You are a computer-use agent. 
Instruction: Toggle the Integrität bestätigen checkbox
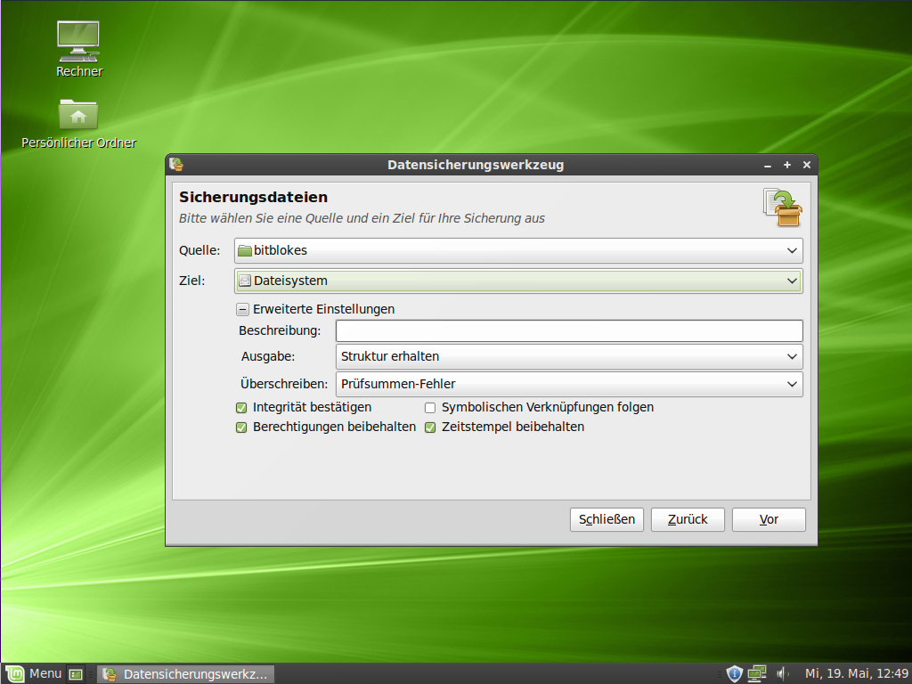click(241, 408)
